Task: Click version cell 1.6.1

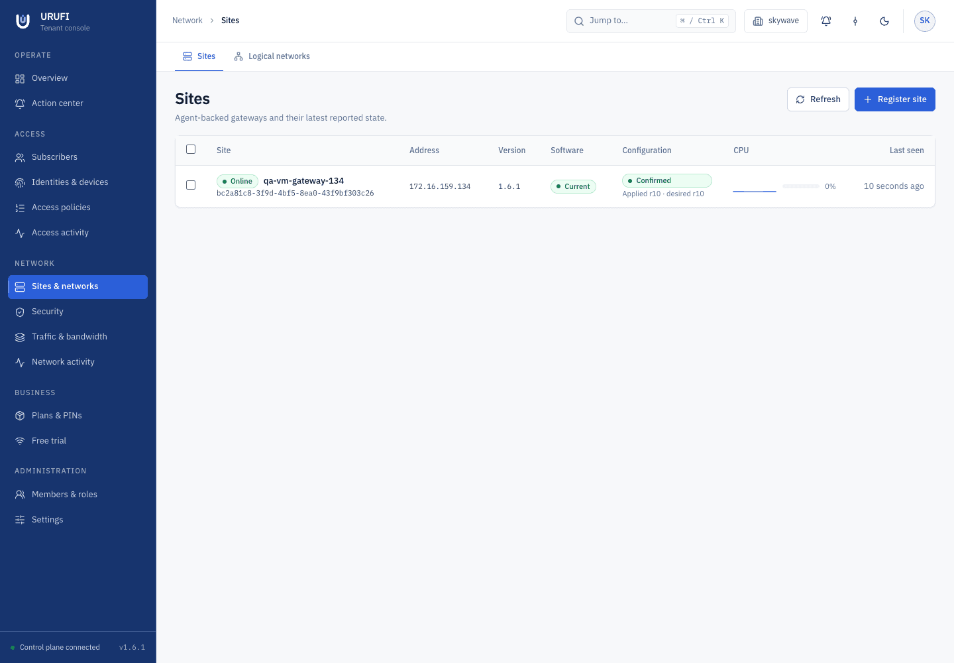Action: pyautogui.click(x=509, y=186)
